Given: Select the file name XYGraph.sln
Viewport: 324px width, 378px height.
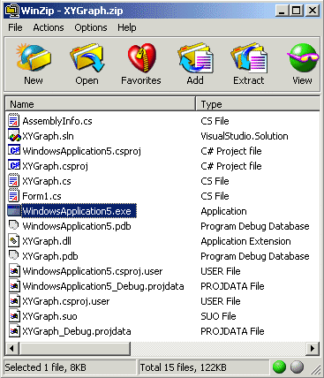Looking at the screenshot, I should point(48,136).
